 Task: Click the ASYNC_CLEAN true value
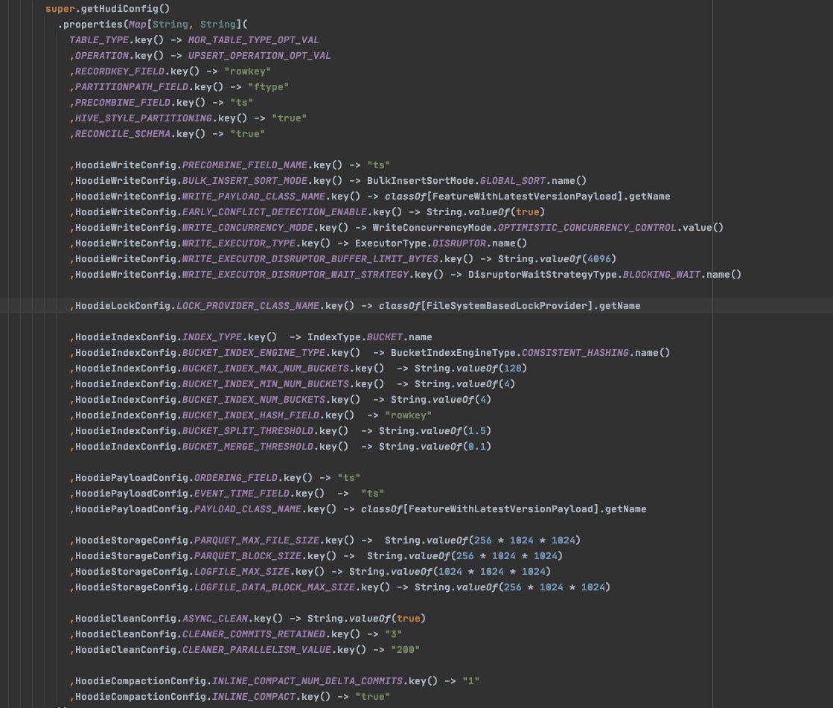[409, 619]
